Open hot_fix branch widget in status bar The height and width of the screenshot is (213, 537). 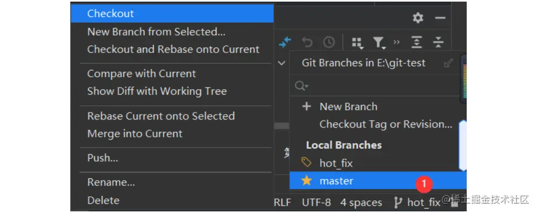pos(417,203)
